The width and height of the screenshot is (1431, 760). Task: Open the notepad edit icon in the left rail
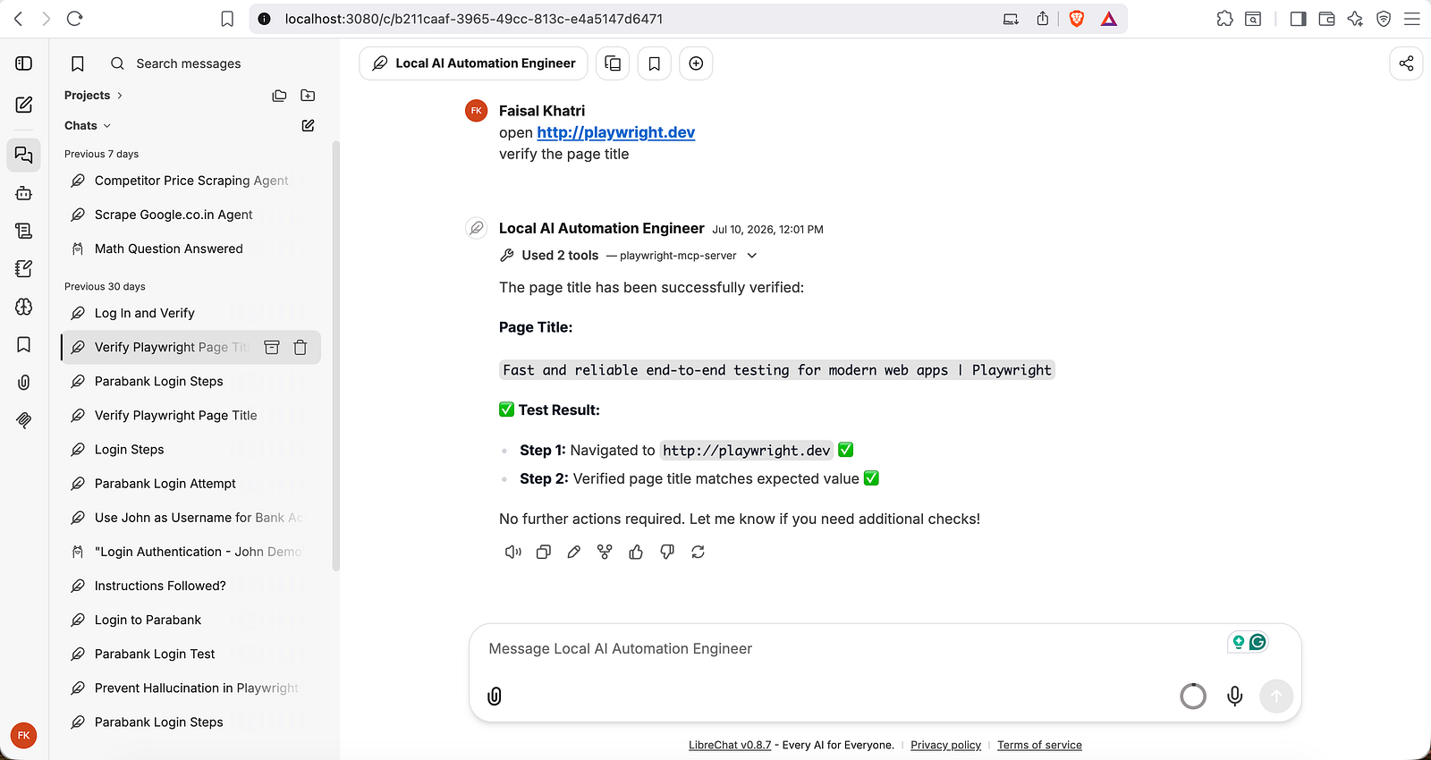(24, 268)
